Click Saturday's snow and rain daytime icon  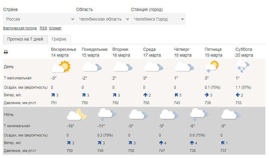pyautogui.click(x=242, y=66)
